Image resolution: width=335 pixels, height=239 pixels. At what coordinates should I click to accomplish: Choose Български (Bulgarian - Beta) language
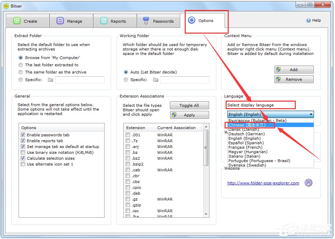point(270,121)
